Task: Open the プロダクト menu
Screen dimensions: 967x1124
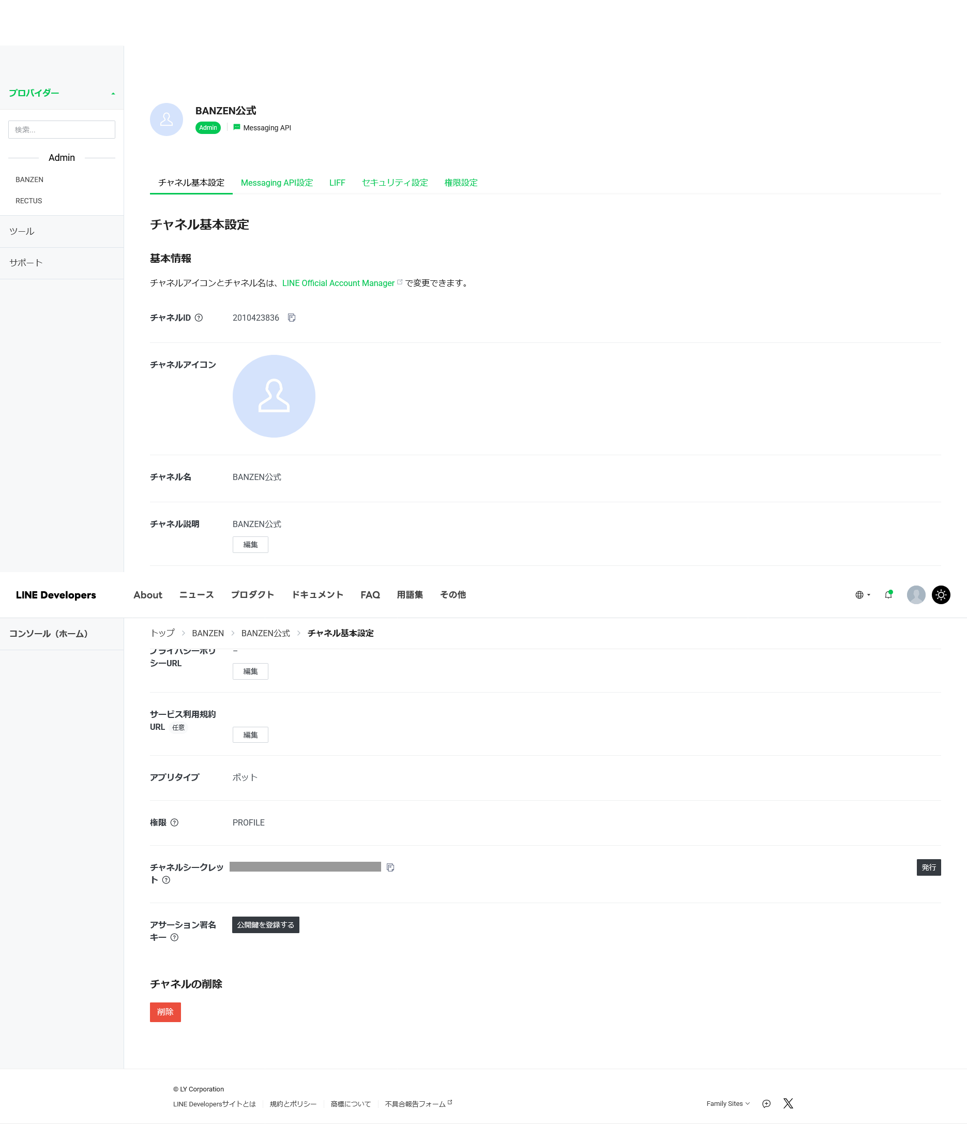Action: (x=253, y=595)
